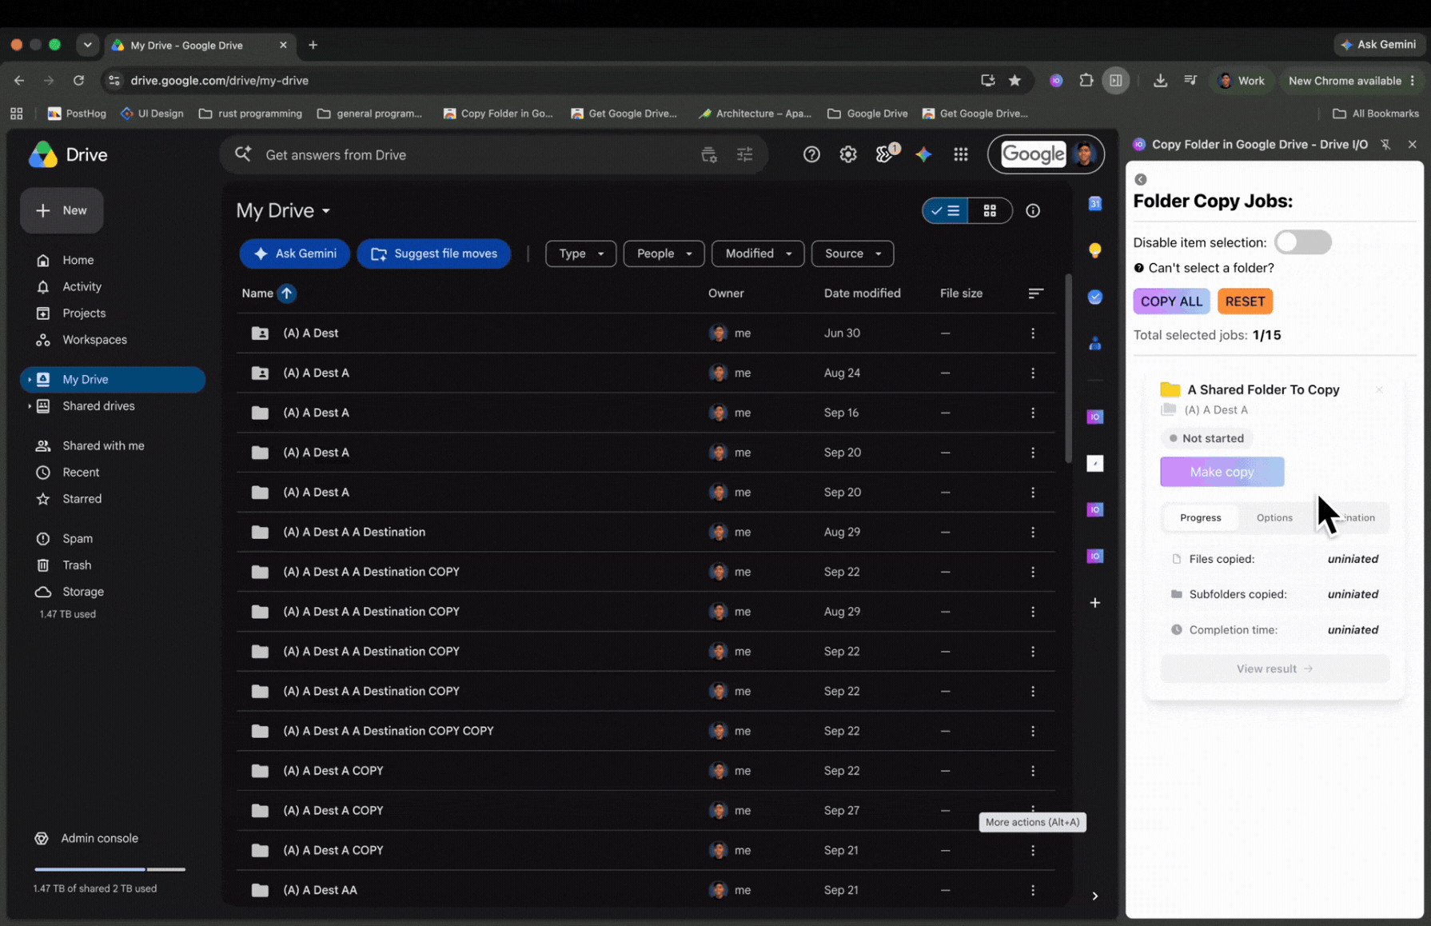Image resolution: width=1431 pixels, height=926 pixels.
Task: Show the view details info icon
Action: pyautogui.click(x=1033, y=210)
